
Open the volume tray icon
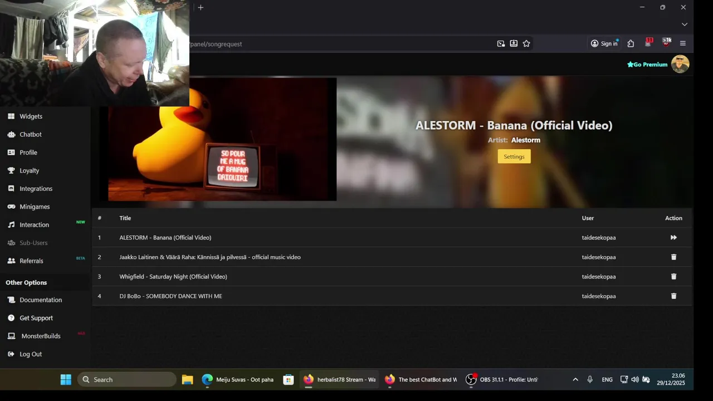635,379
